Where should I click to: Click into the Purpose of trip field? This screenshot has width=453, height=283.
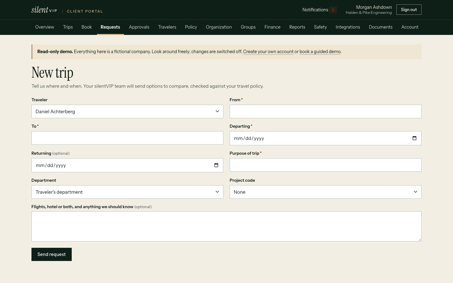(x=326, y=165)
